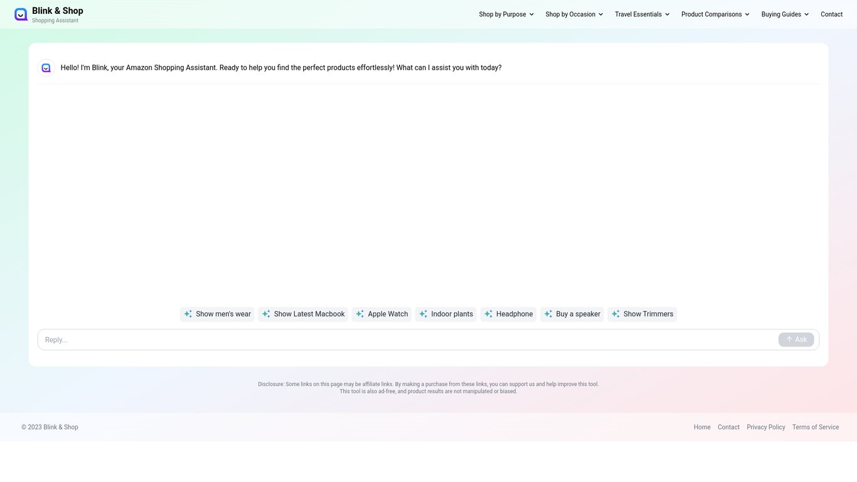Image resolution: width=857 pixels, height=482 pixels.
Task: Click the © 2023 Blink & Shop text
Action: (x=50, y=427)
